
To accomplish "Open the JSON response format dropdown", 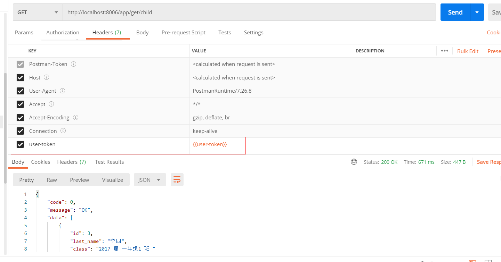I will (150, 179).
